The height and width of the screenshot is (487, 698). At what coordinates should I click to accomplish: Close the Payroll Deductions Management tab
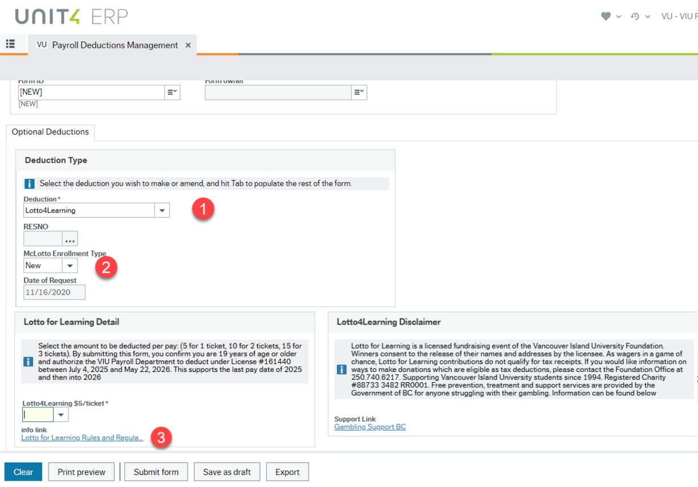[x=188, y=45]
